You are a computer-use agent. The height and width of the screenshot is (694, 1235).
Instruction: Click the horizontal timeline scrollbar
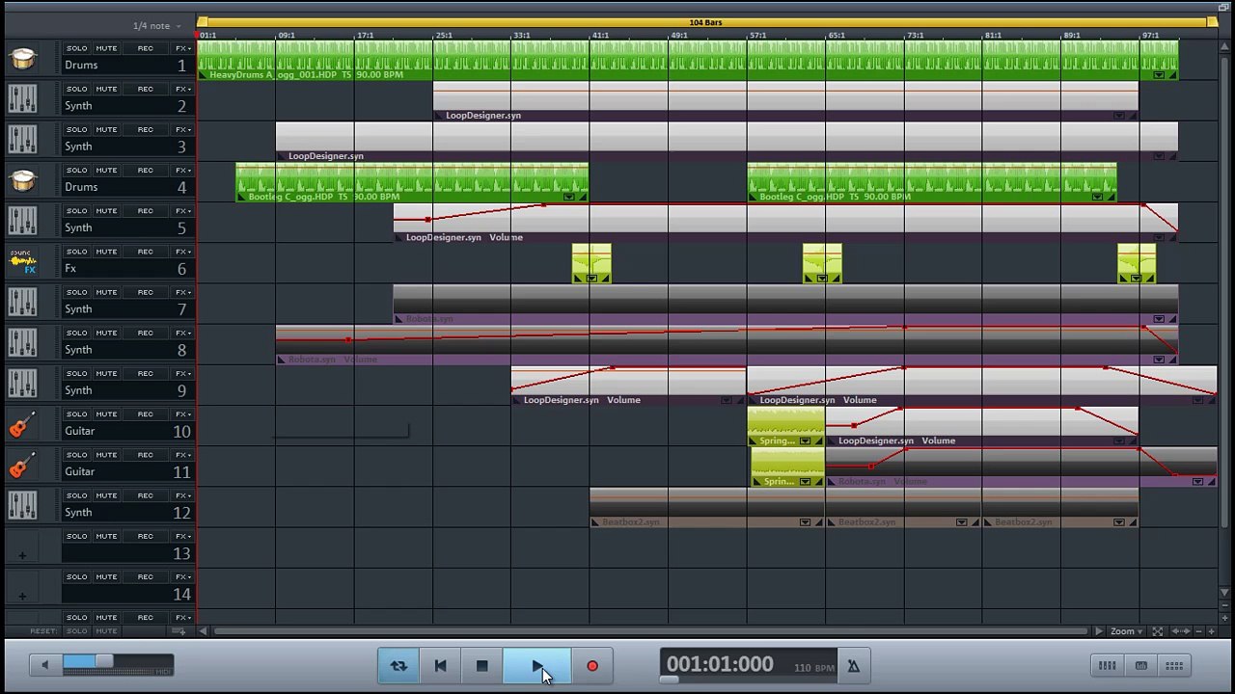click(650, 631)
